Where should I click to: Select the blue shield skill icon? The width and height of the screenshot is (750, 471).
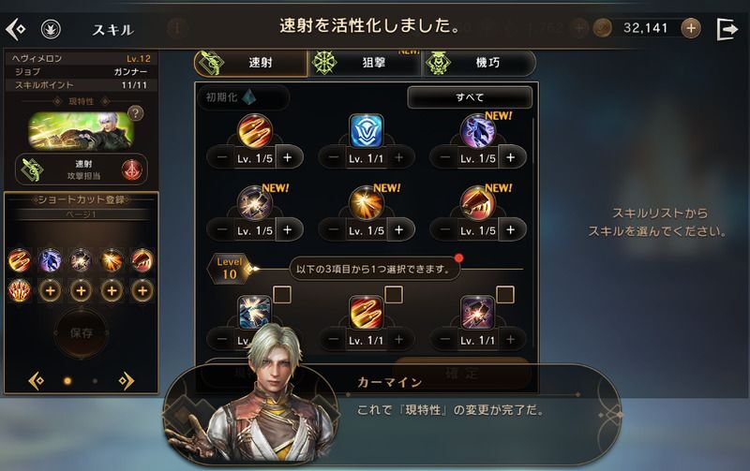[366, 131]
